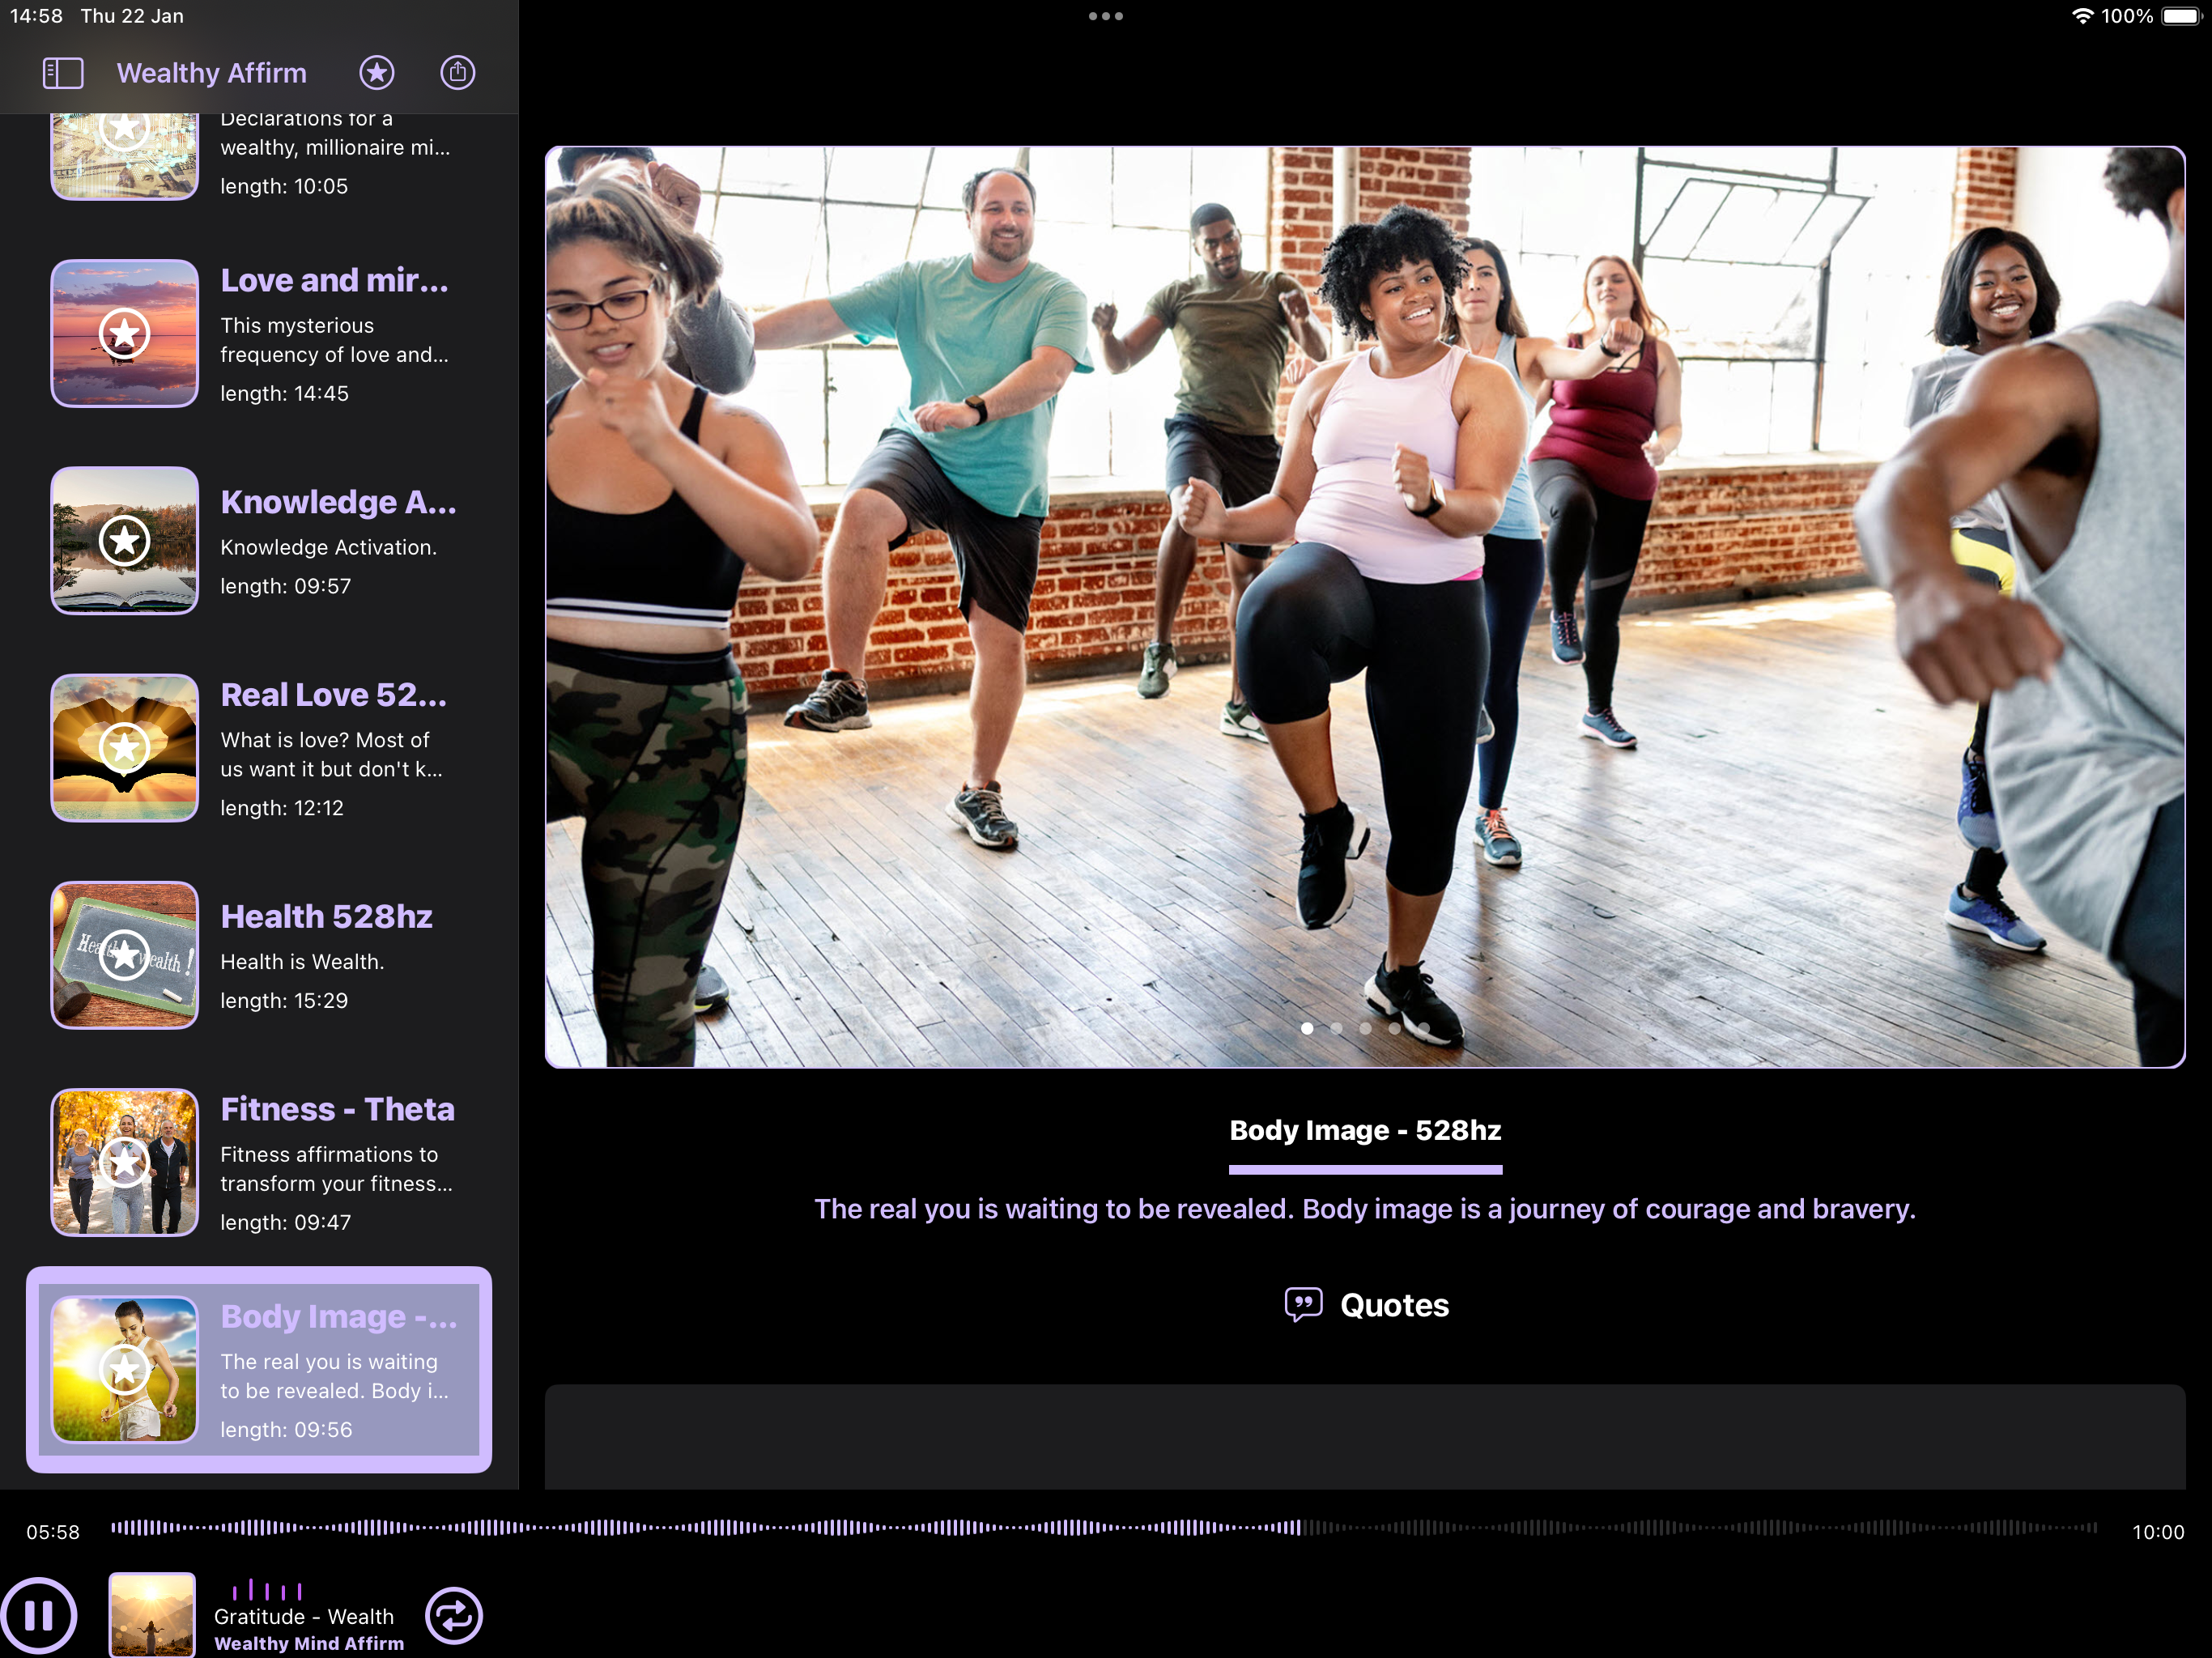This screenshot has height=1658, width=2212.
Task: Open the Gratitude - Wealth now-playing artwork
Action: (152, 1615)
